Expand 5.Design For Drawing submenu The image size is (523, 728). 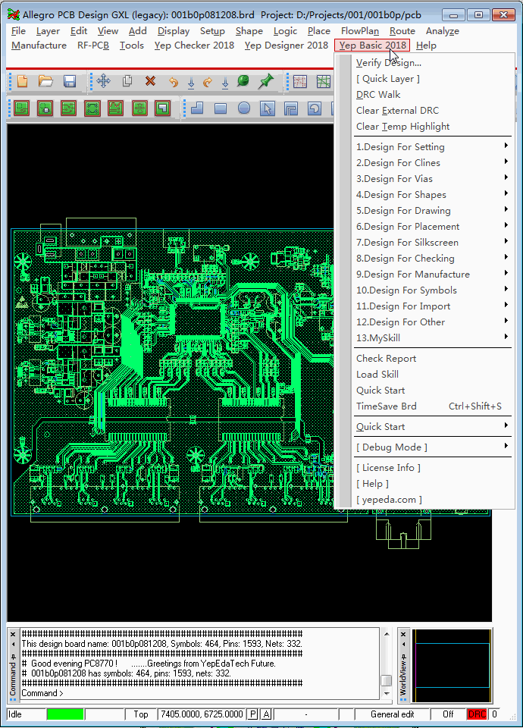click(433, 210)
